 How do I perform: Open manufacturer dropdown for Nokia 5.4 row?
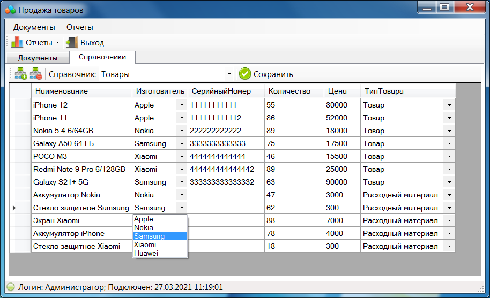(x=182, y=131)
